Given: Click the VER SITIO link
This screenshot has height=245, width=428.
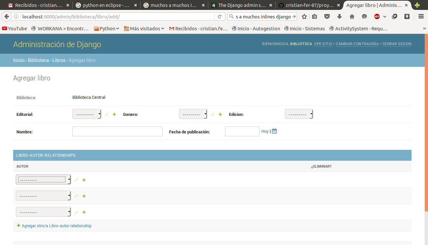Looking at the screenshot, I should tap(323, 44).
